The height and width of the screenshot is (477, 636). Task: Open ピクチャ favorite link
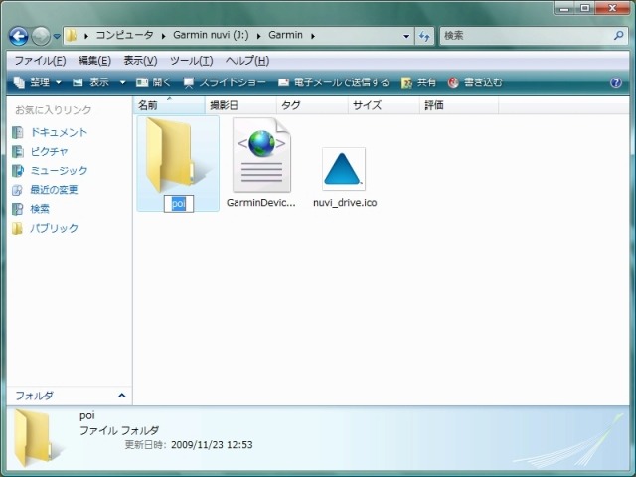tap(49, 151)
